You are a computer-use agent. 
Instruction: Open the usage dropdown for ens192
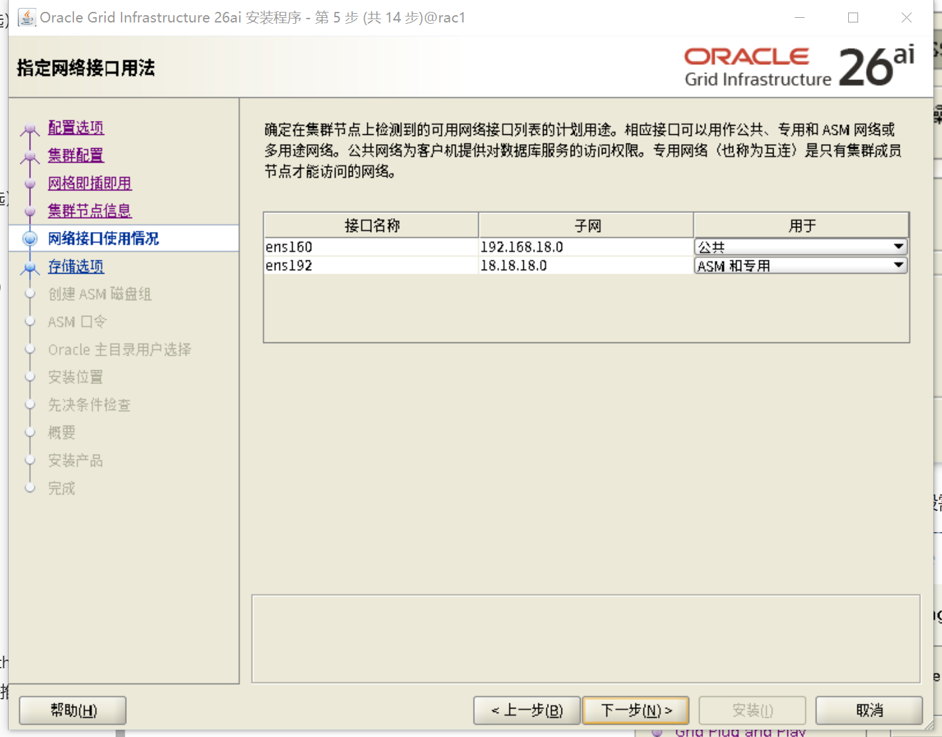pyautogui.click(x=801, y=266)
